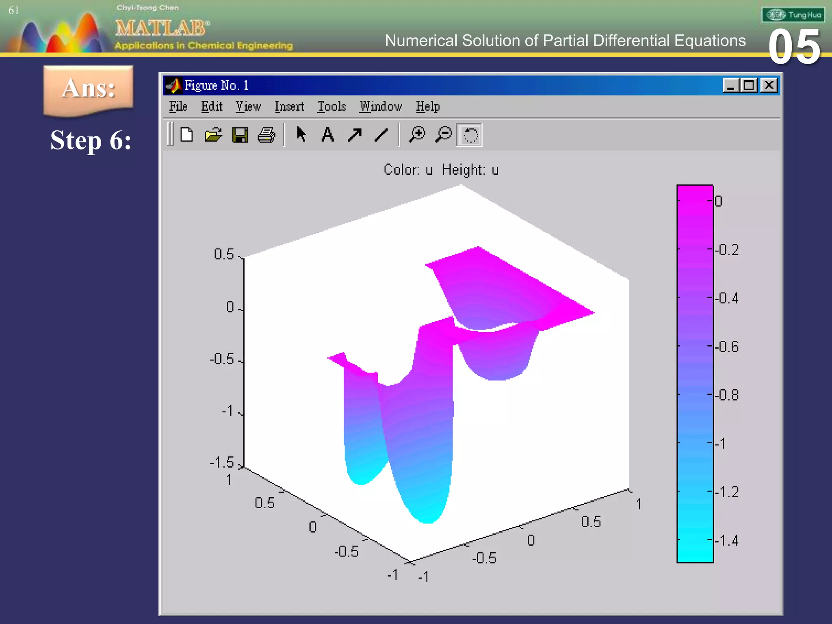Open a file with the folder icon
The image size is (832, 624).
(x=213, y=135)
